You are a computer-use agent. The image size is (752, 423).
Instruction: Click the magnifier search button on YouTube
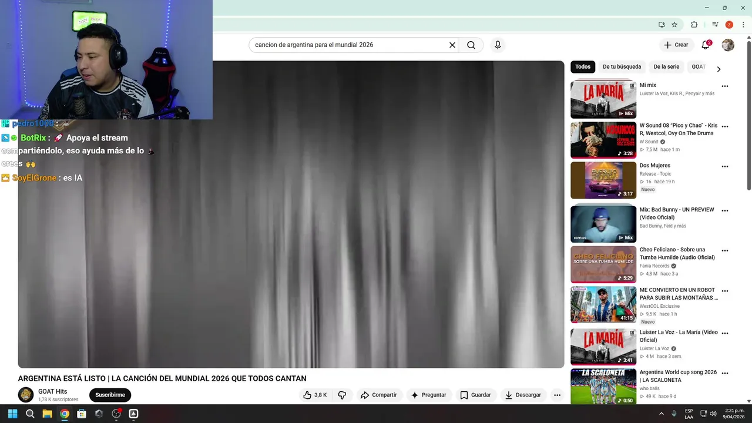pyautogui.click(x=471, y=45)
